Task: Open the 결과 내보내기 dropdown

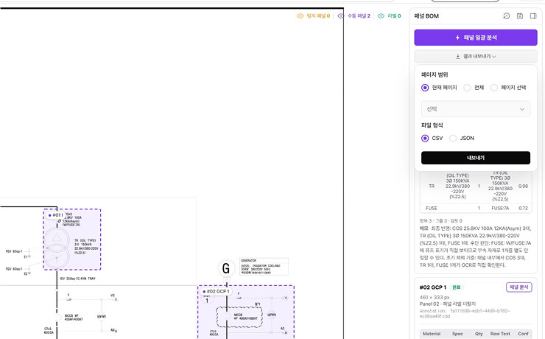Action: click(476, 56)
